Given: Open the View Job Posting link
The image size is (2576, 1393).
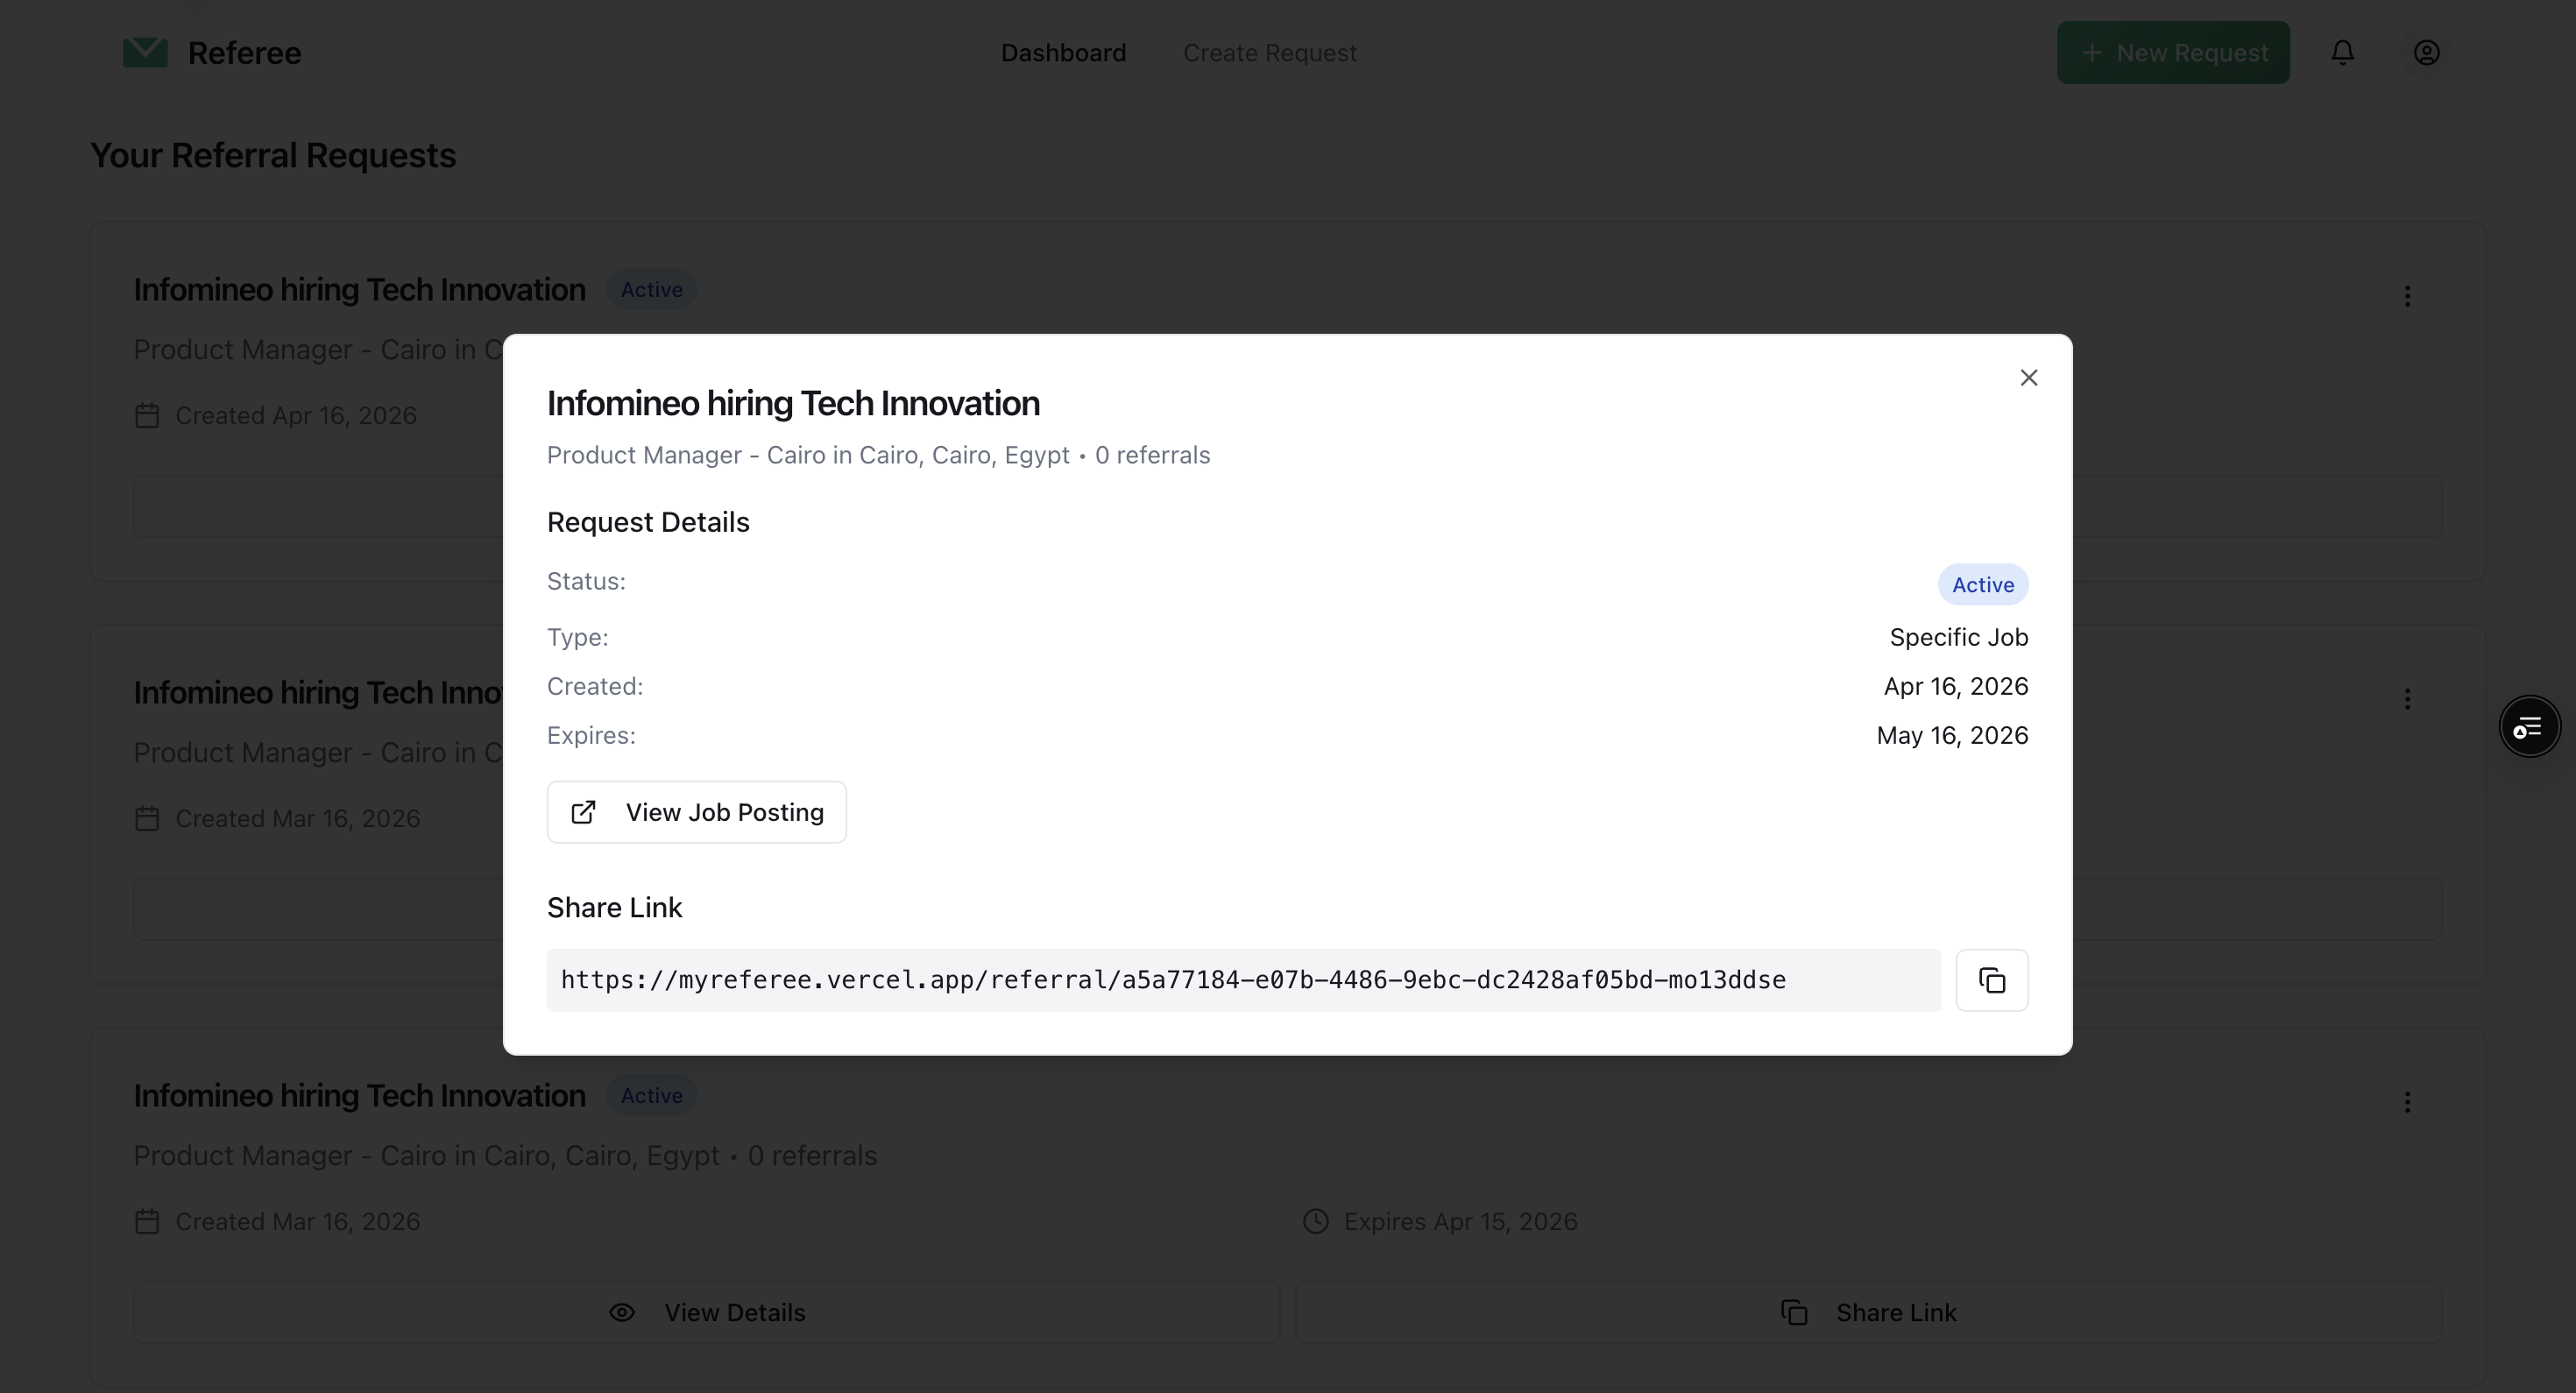Looking at the screenshot, I should [x=696, y=812].
